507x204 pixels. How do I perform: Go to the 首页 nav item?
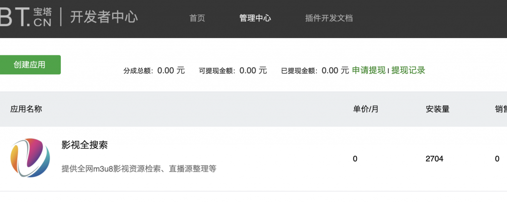(x=197, y=18)
